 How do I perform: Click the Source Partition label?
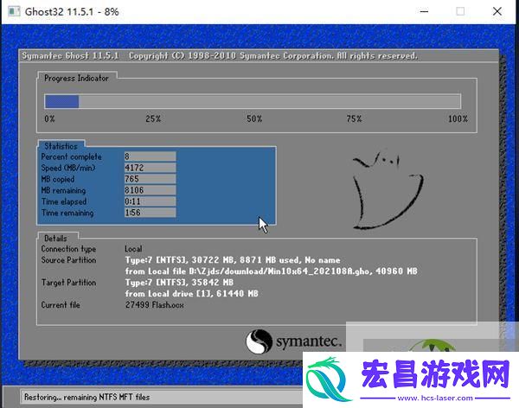point(68,260)
